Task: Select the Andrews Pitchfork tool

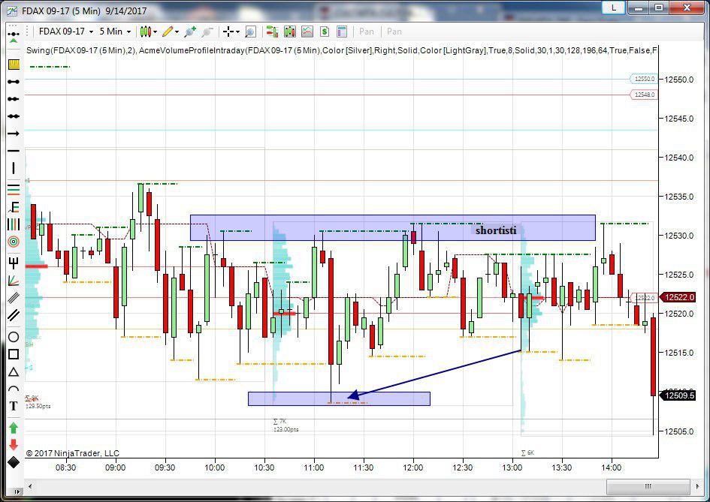Action: pyautogui.click(x=14, y=263)
